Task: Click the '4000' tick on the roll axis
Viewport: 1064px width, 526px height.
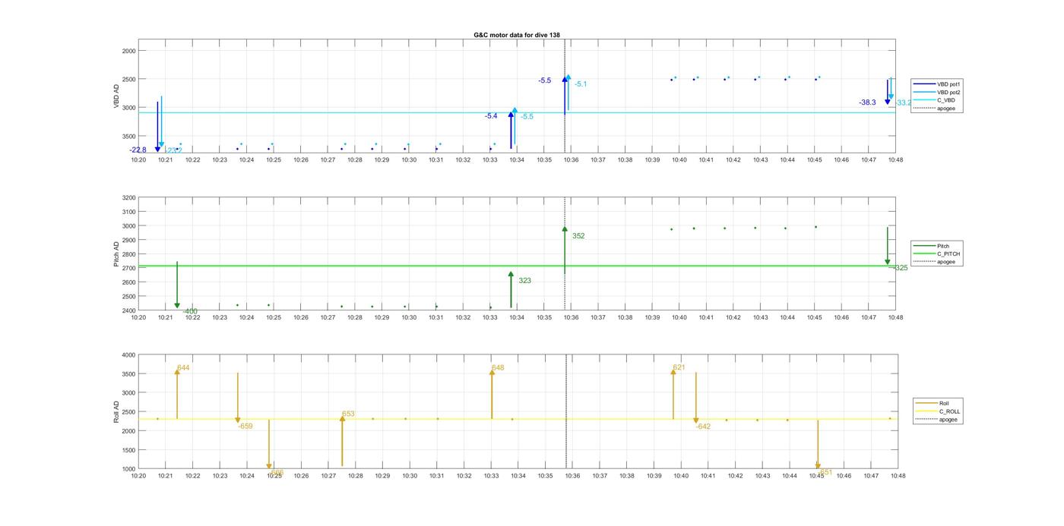Action: (x=129, y=355)
